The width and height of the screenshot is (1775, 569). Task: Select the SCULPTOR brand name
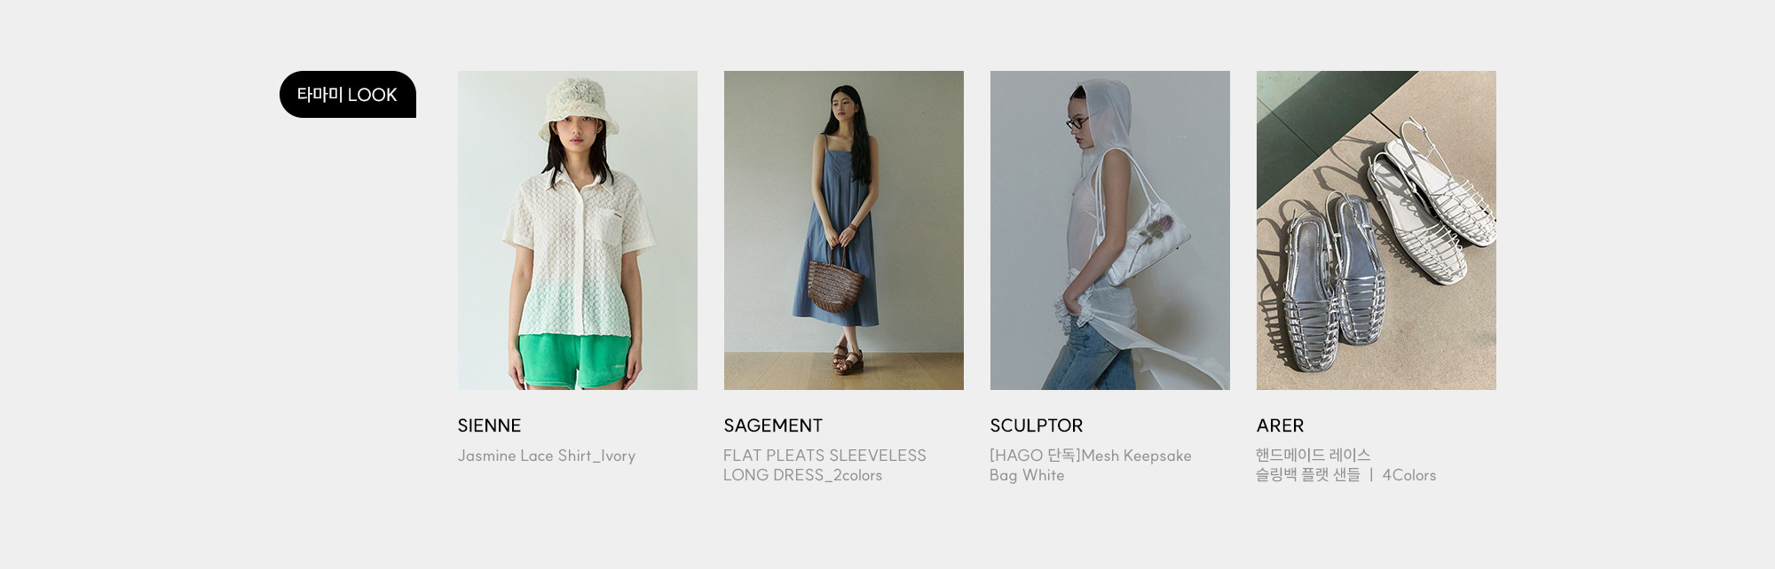[x=1037, y=425]
